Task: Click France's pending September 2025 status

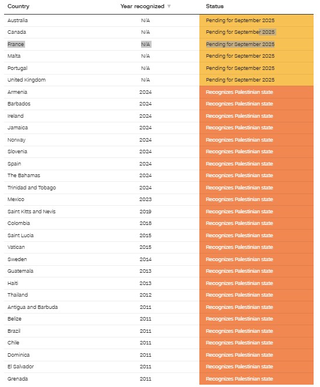Action: pos(240,44)
